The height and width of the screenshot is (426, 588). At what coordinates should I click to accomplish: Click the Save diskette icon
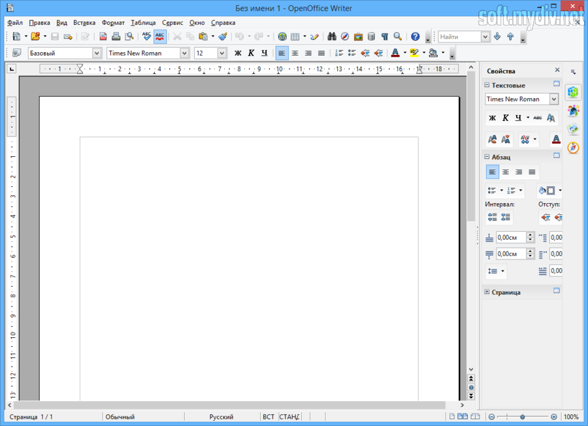(x=55, y=37)
